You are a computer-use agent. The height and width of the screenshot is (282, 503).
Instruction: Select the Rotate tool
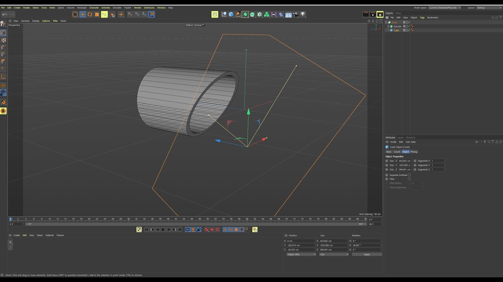(90, 14)
